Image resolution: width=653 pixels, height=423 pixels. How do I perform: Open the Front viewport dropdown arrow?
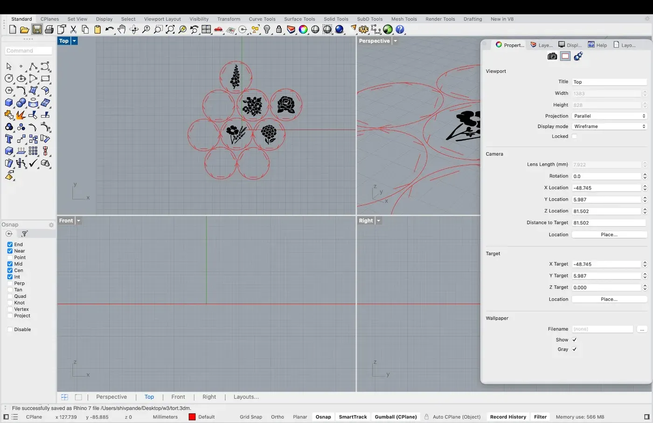click(78, 221)
